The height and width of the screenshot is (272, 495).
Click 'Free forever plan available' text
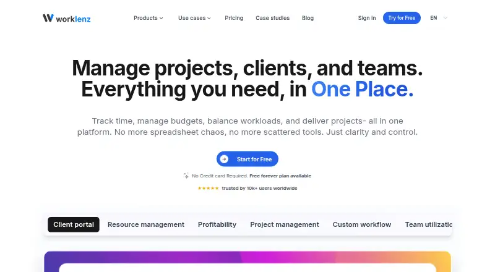click(x=280, y=176)
